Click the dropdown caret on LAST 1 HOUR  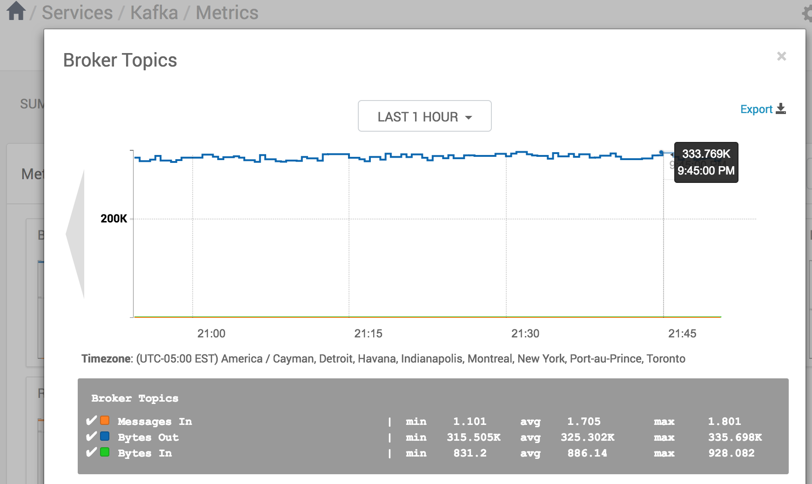(469, 117)
